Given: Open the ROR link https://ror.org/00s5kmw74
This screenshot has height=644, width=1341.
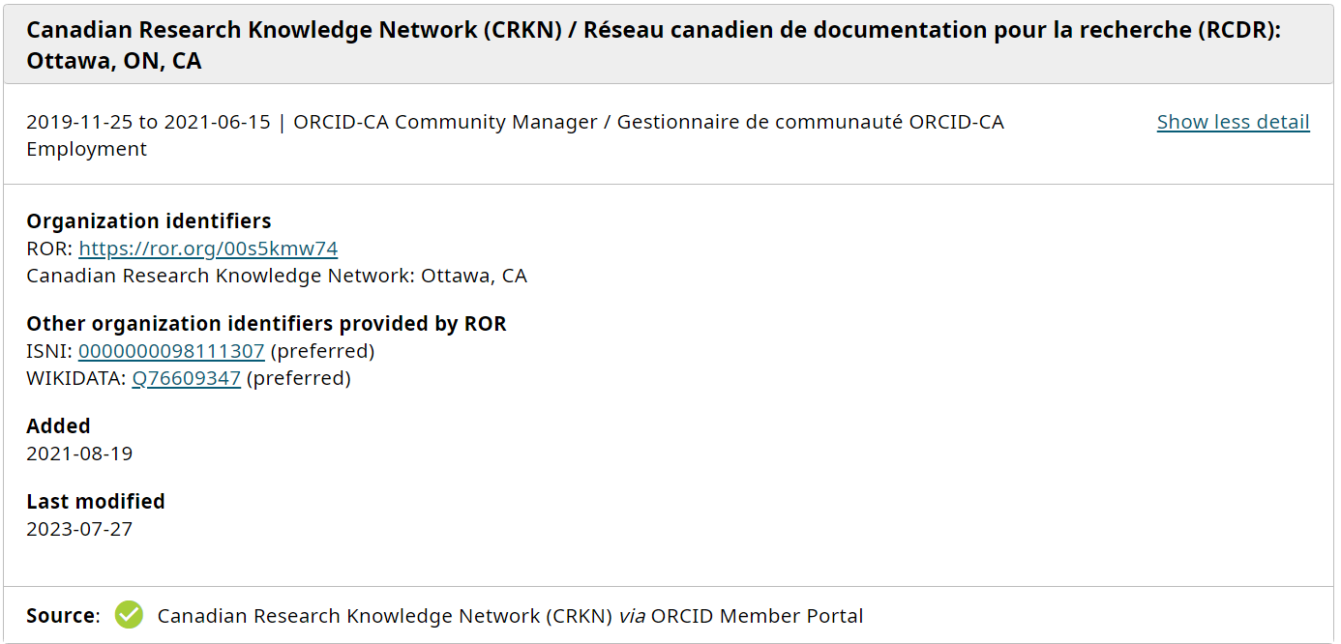Looking at the screenshot, I should pos(208,249).
